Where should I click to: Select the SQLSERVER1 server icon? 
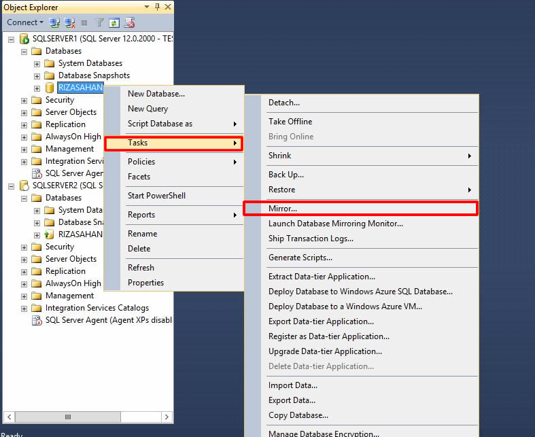point(24,39)
